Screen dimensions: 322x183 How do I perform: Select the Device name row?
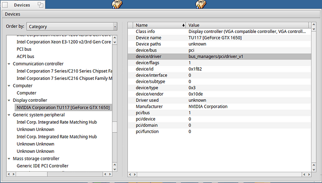219,38
